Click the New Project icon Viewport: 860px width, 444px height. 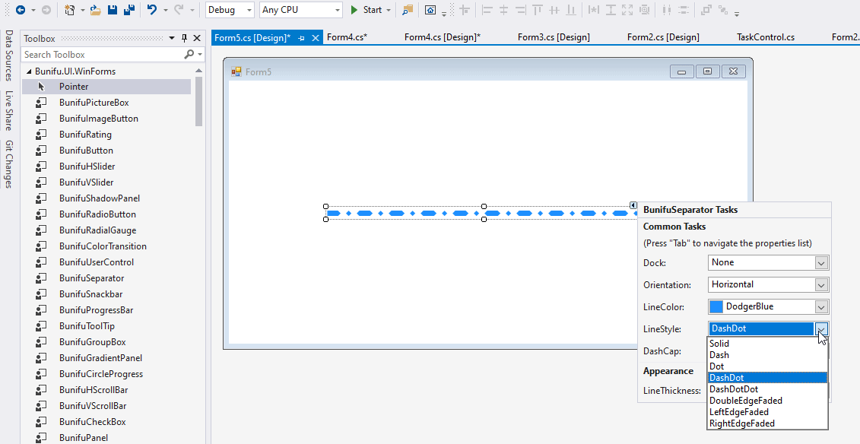69,10
